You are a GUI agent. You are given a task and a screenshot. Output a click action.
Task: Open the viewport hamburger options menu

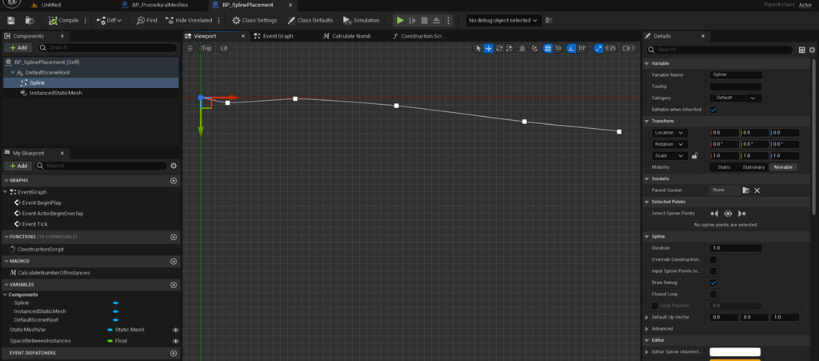190,48
